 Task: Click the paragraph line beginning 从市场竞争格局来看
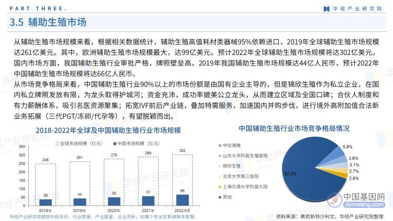click(x=196, y=84)
